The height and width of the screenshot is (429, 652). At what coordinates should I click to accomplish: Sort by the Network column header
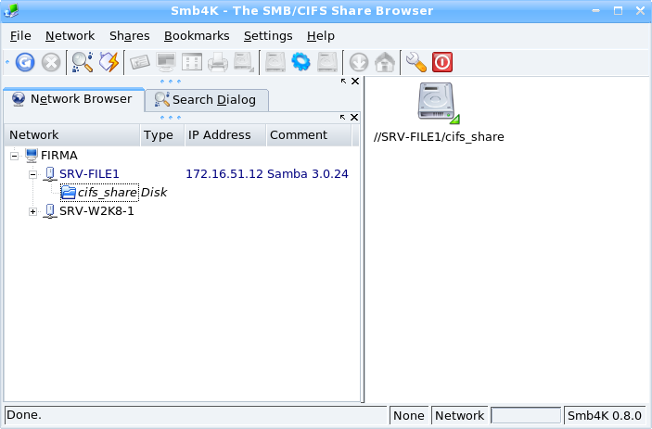coord(72,135)
